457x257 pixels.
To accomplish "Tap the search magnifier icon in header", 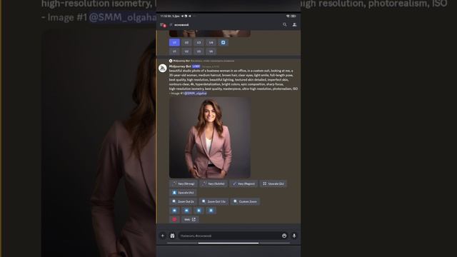I will [284, 25].
